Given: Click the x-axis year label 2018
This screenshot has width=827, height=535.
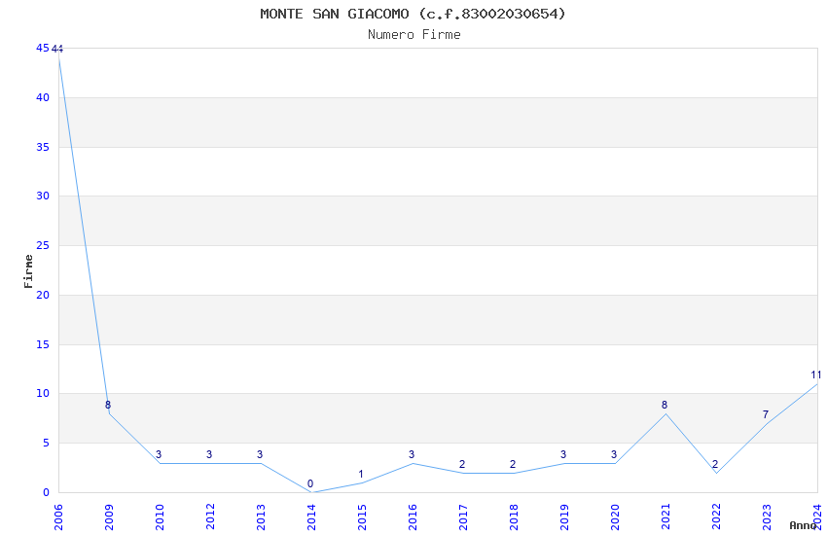Looking at the screenshot, I should click(515, 517).
